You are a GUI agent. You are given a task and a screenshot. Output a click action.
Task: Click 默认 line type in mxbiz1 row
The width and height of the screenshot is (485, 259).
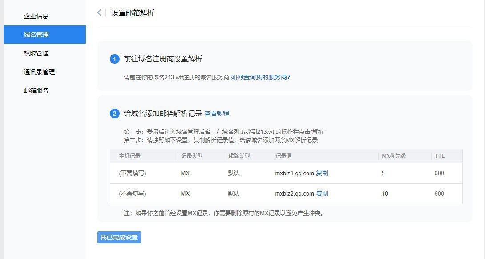coord(234,173)
